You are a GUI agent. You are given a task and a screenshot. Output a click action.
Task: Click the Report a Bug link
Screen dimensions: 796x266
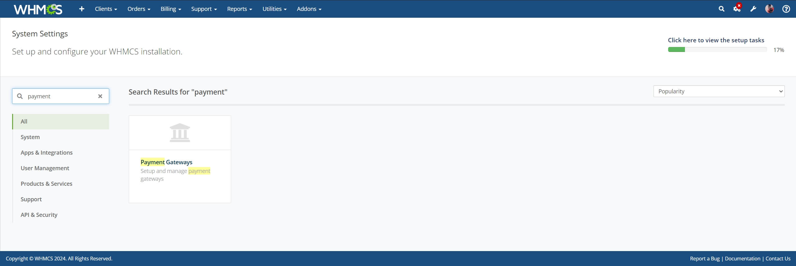tap(705, 259)
